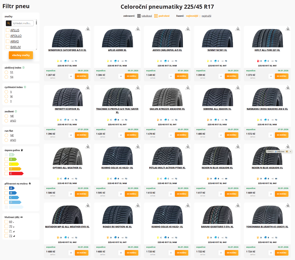Close the Tracy debug bar
The height and width of the screenshot is (260, 295).
click(290, 152)
